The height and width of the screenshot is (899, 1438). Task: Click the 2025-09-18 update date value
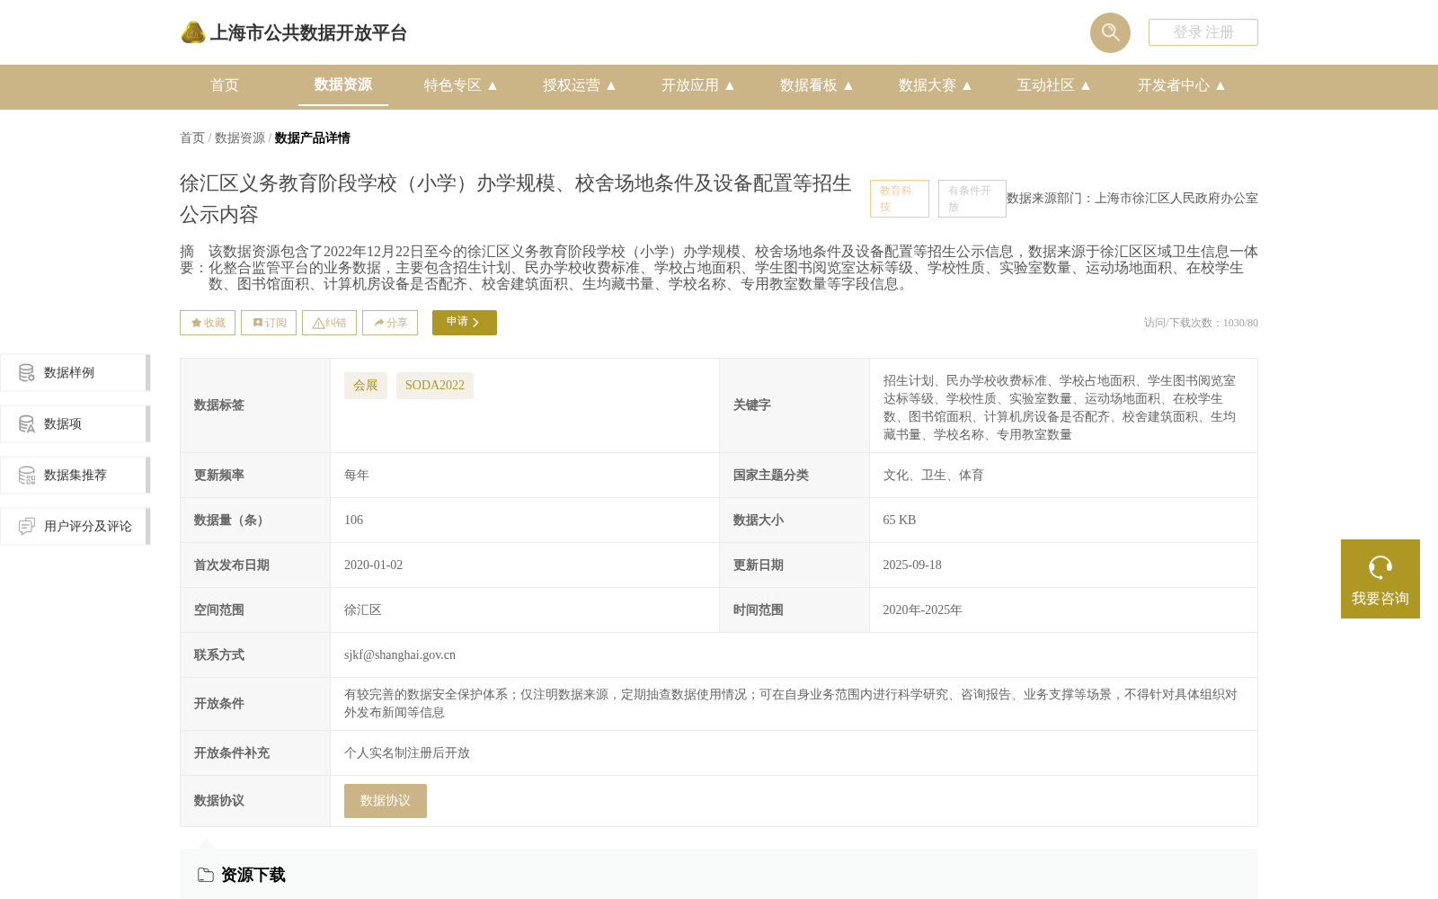(x=912, y=565)
